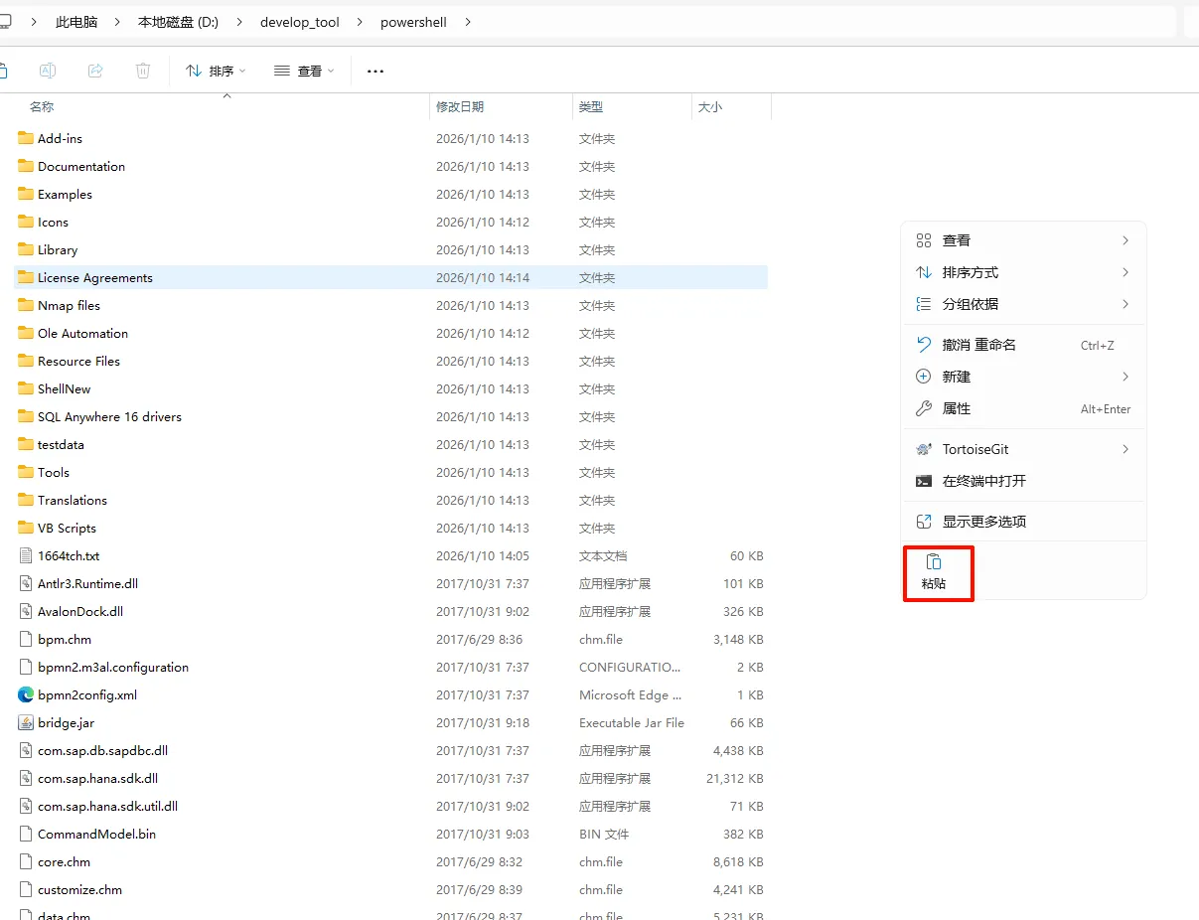This screenshot has width=1199, height=920.
Task: Select the Ole Automation folder icon
Action: point(26,333)
